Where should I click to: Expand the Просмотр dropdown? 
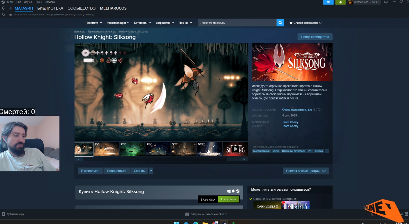click(94, 23)
